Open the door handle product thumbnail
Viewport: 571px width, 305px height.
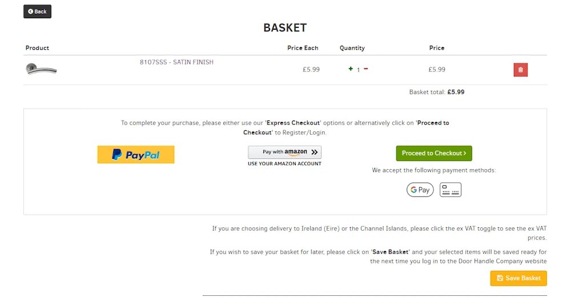point(41,70)
